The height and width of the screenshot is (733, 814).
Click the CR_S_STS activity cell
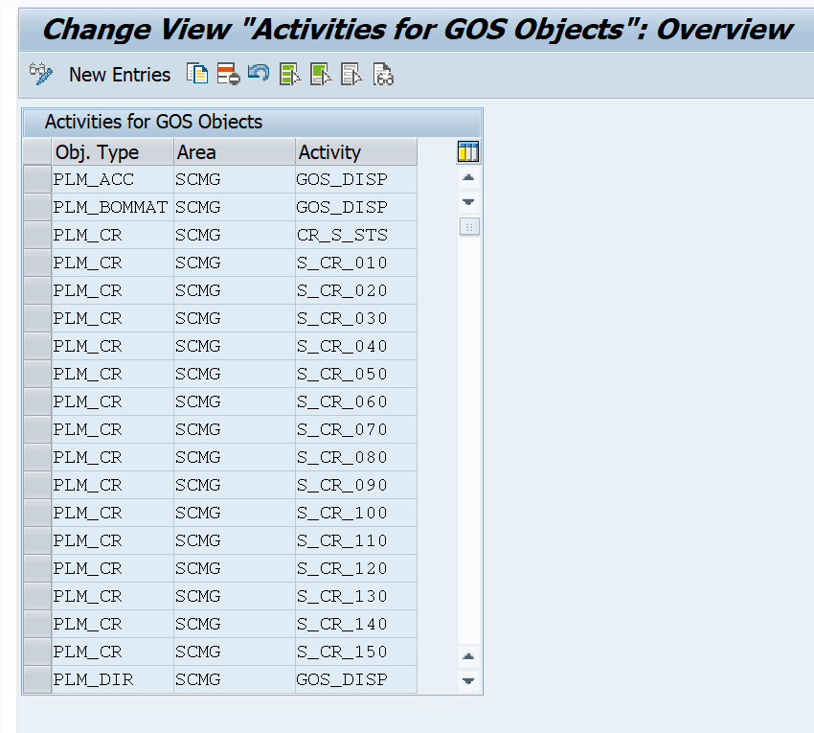(x=356, y=235)
